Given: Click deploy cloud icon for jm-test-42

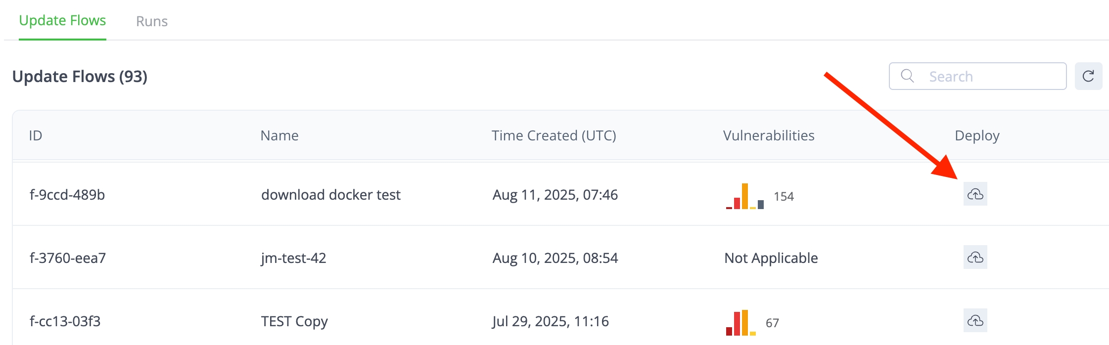Looking at the screenshot, I should [x=975, y=258].
